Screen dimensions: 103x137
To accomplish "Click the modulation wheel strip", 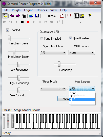I will [13, 121].
